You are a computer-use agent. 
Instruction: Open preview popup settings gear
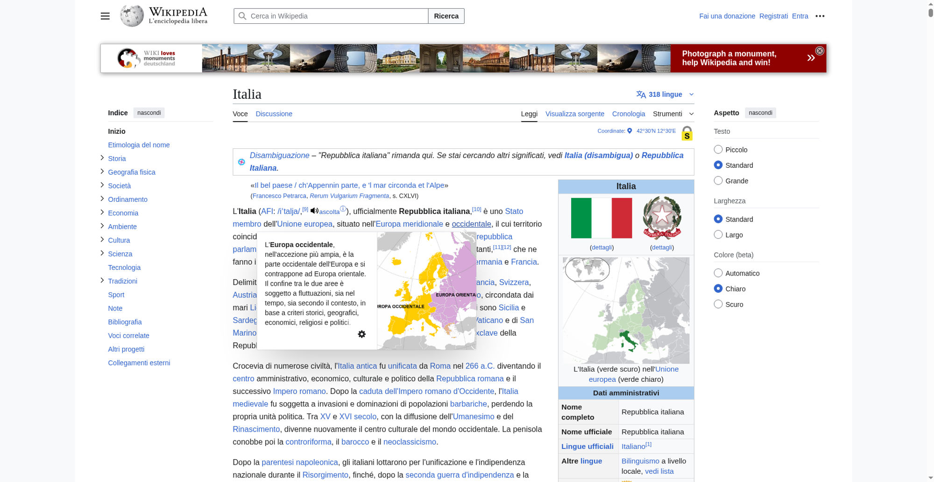click(x=361, y=334)
